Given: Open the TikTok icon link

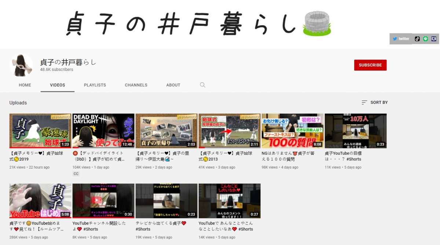Looking at the screenshot, I should click(417, 39).
